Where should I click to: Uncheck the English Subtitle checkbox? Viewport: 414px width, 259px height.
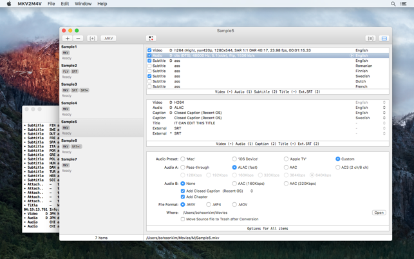(x=149, y=61)
